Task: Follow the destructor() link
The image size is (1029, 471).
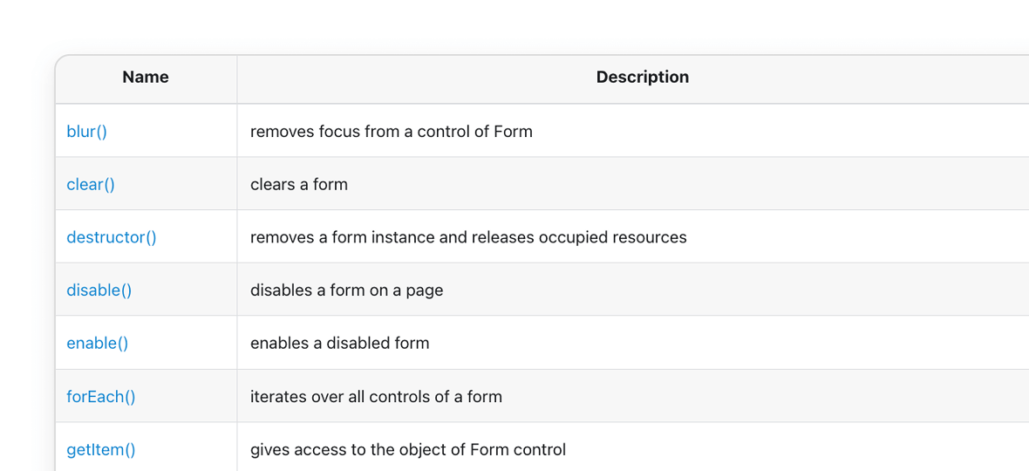Action: click(x=112, y=237)
